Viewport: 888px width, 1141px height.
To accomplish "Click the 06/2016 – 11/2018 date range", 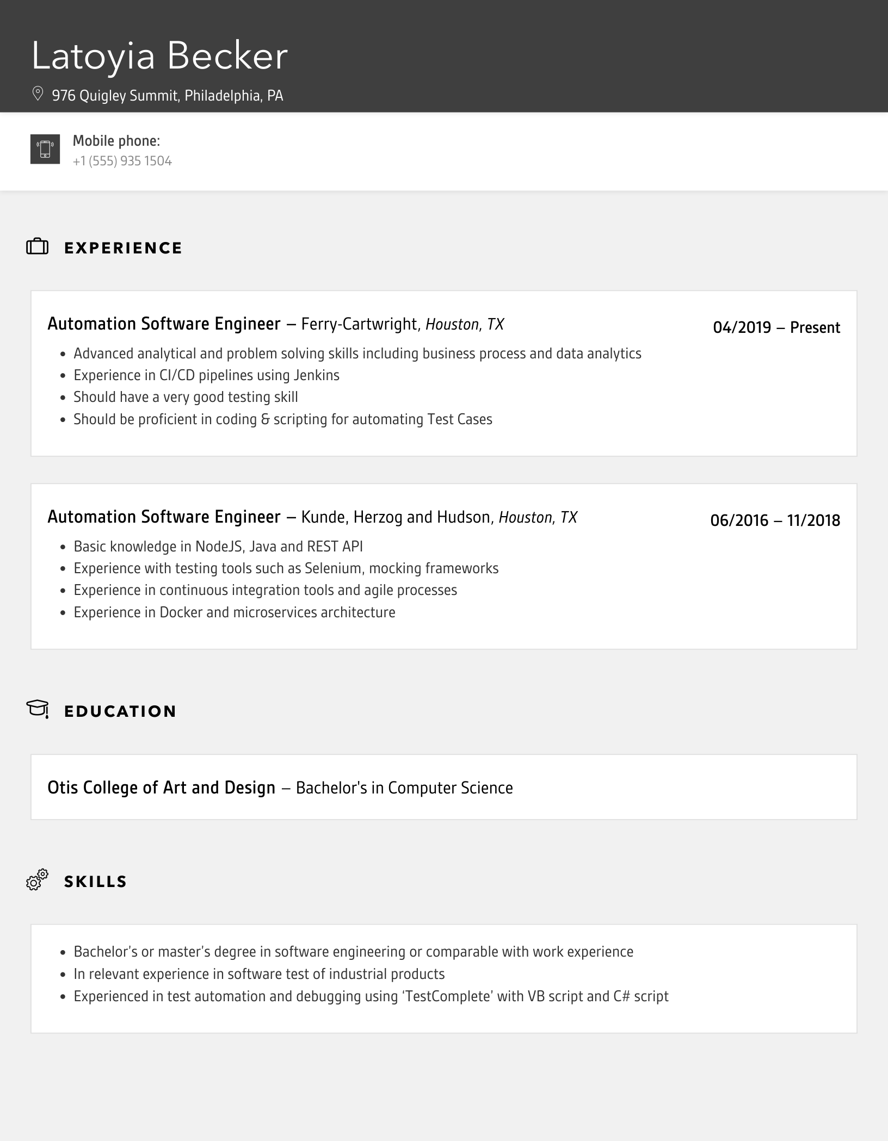I will click(775, 520).
